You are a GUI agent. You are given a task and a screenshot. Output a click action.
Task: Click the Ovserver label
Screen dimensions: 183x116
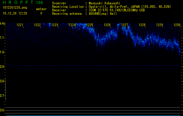point(59,3)
